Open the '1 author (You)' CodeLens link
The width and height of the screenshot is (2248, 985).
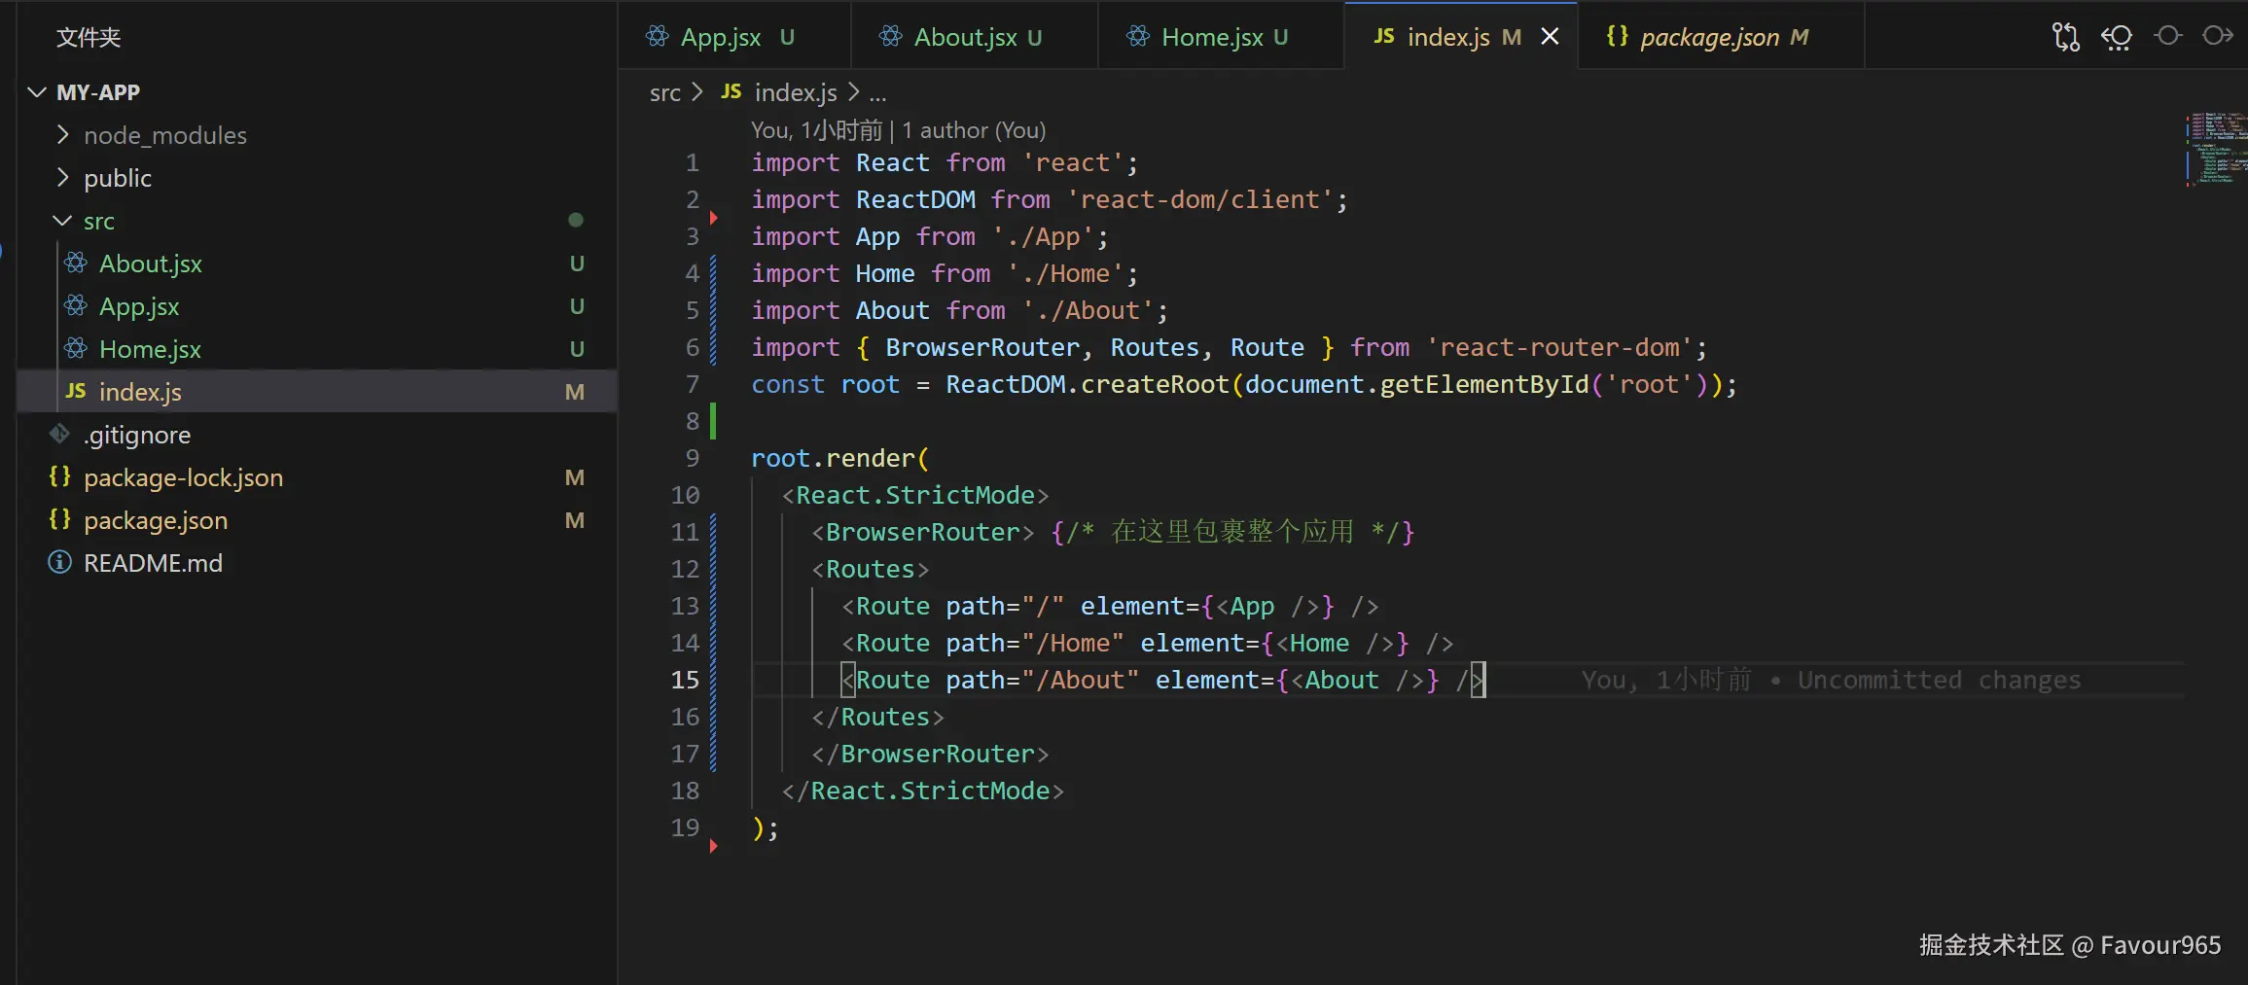[x=974, y=129]
